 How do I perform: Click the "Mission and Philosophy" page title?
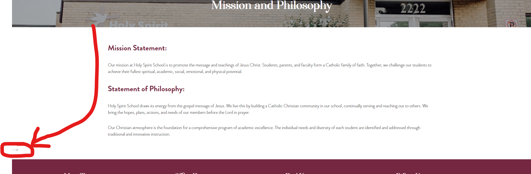coord(271,5)
